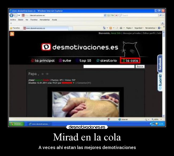Refresh the page with the green arrows icon
The width and height of the screenshot is (174, 156).
point(112,15)
